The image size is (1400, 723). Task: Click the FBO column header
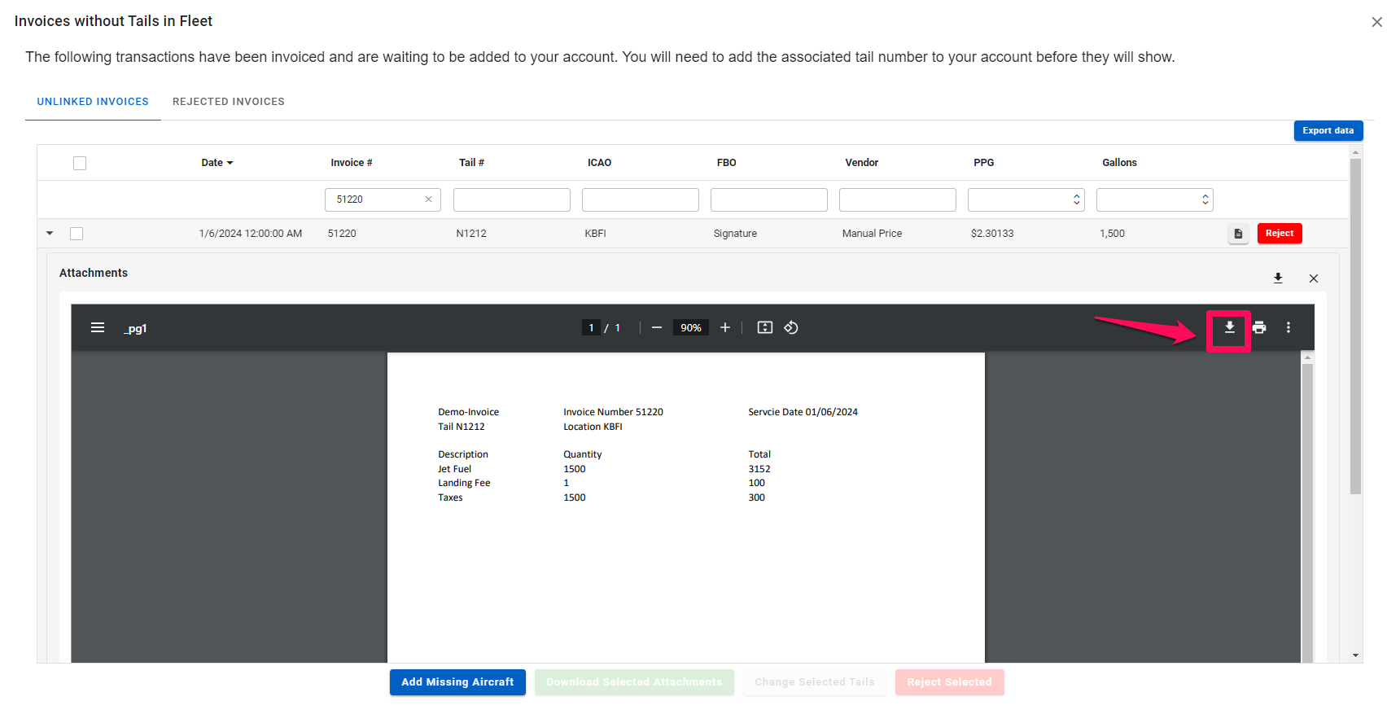(x=727, y=163)
